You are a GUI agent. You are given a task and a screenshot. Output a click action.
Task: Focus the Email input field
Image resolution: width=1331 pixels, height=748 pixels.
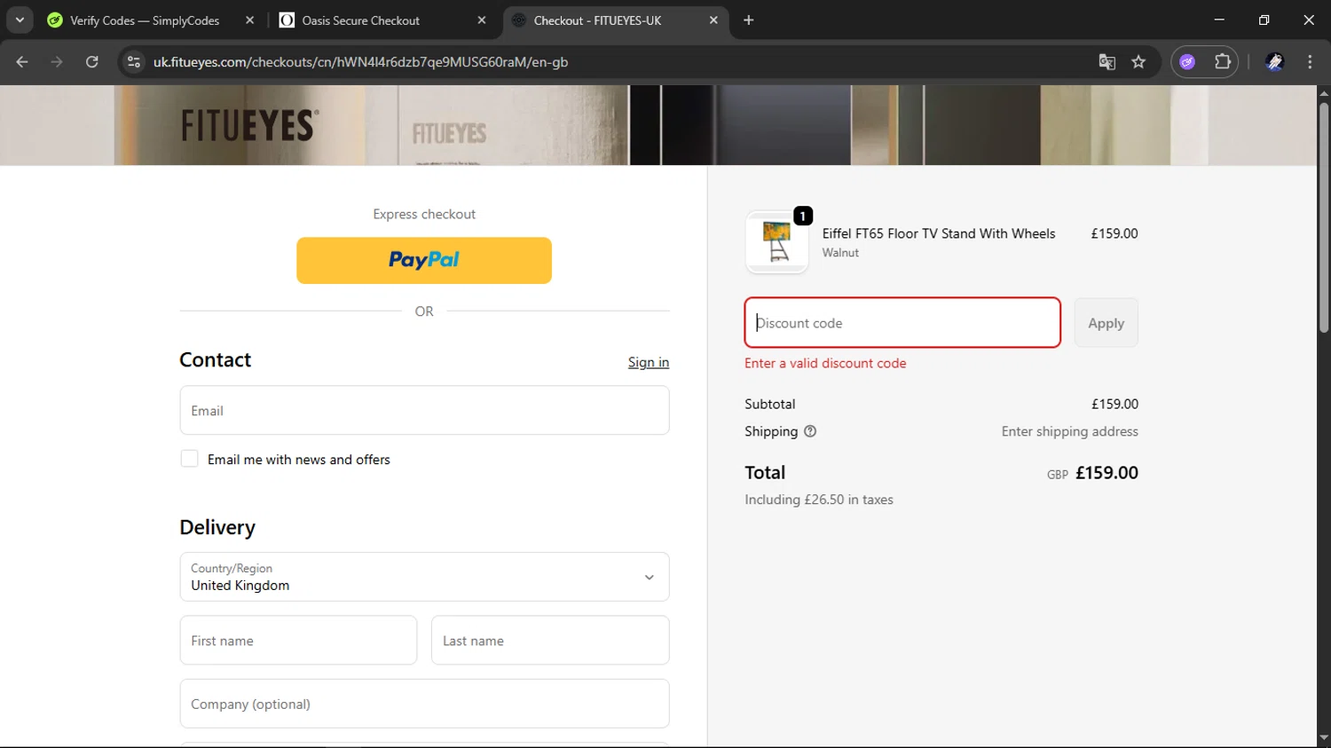(x=424, y=410)
